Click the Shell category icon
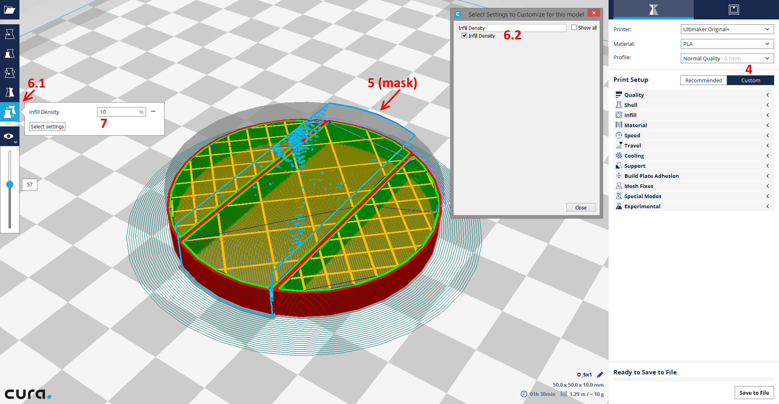The image size is (779, 404). coord(619,105)
